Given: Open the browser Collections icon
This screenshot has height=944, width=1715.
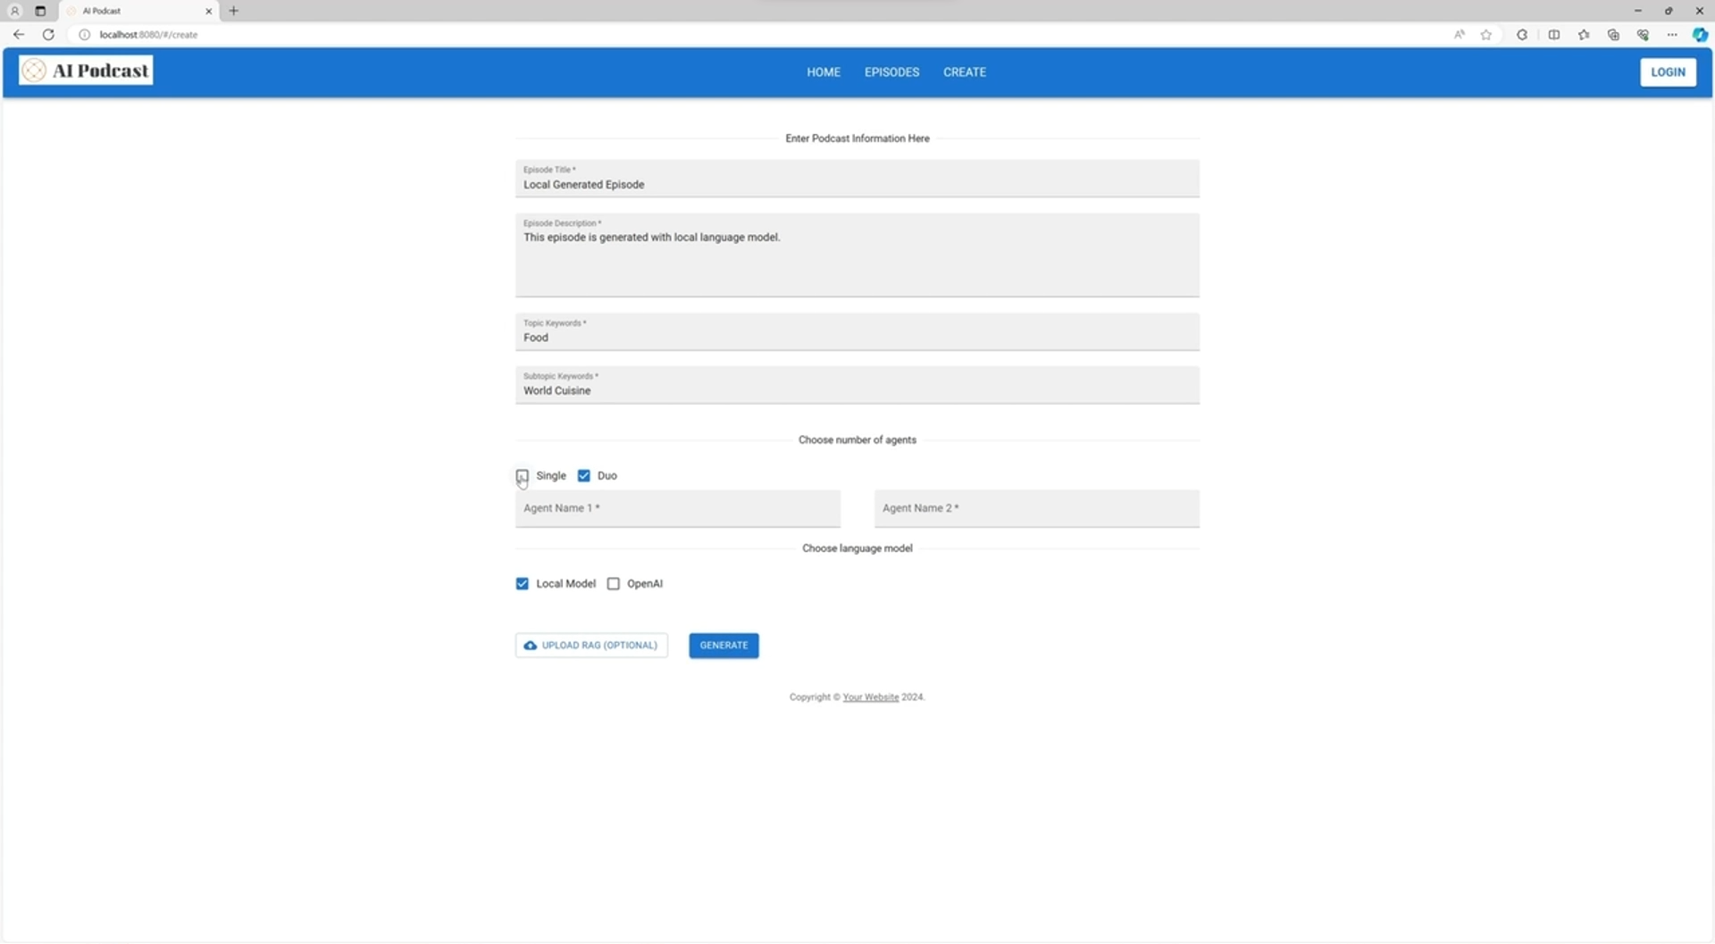Looking at the screenshot, I should click(1613, 35).
